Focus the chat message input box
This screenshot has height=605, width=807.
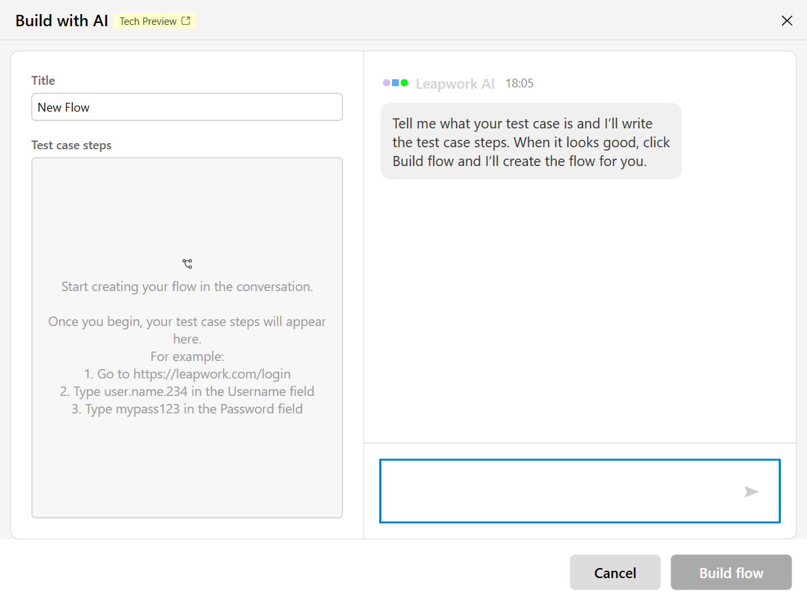[x=580, y=491]
